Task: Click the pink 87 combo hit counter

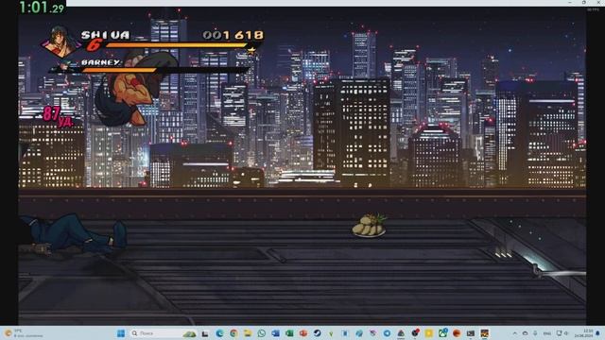Action: point(58,116)
